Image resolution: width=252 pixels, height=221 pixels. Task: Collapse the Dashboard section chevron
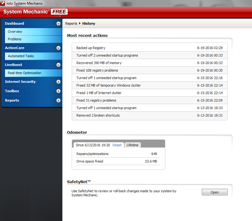coord(58,23)
